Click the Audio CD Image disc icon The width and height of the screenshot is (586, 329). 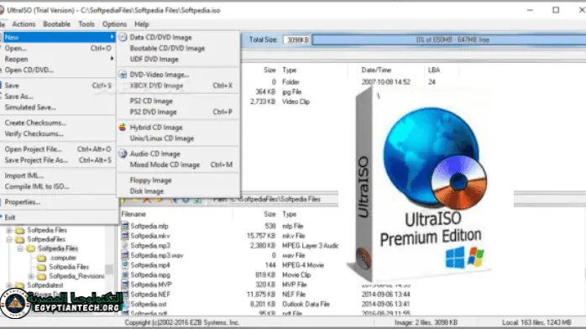tap(123, 154)
